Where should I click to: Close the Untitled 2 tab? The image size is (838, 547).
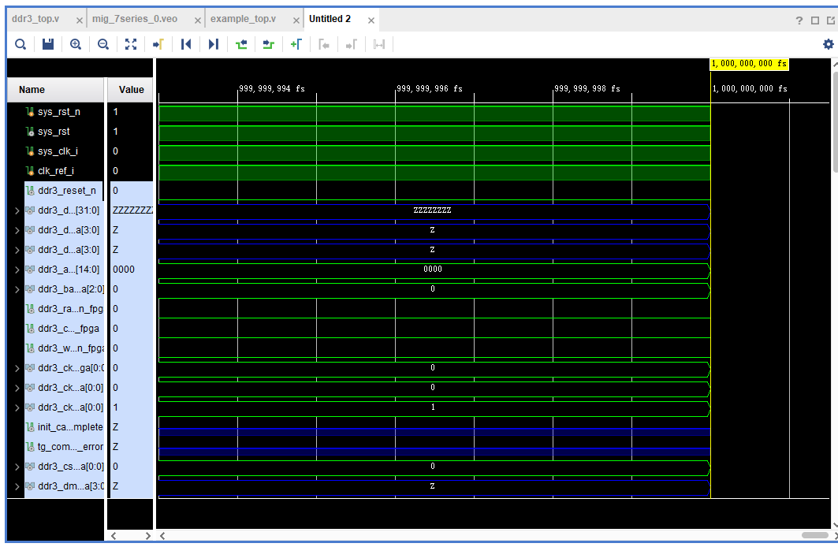(x=371, y=20)
